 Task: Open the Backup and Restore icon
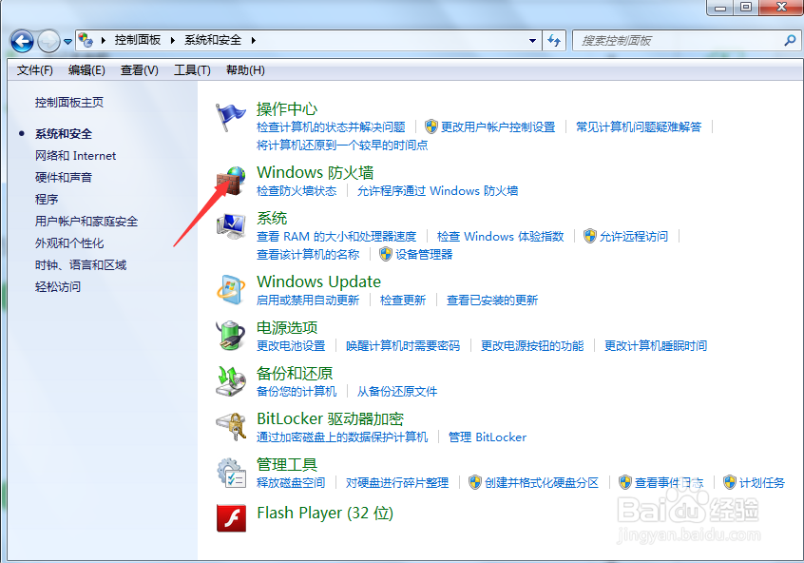(231, 380)
